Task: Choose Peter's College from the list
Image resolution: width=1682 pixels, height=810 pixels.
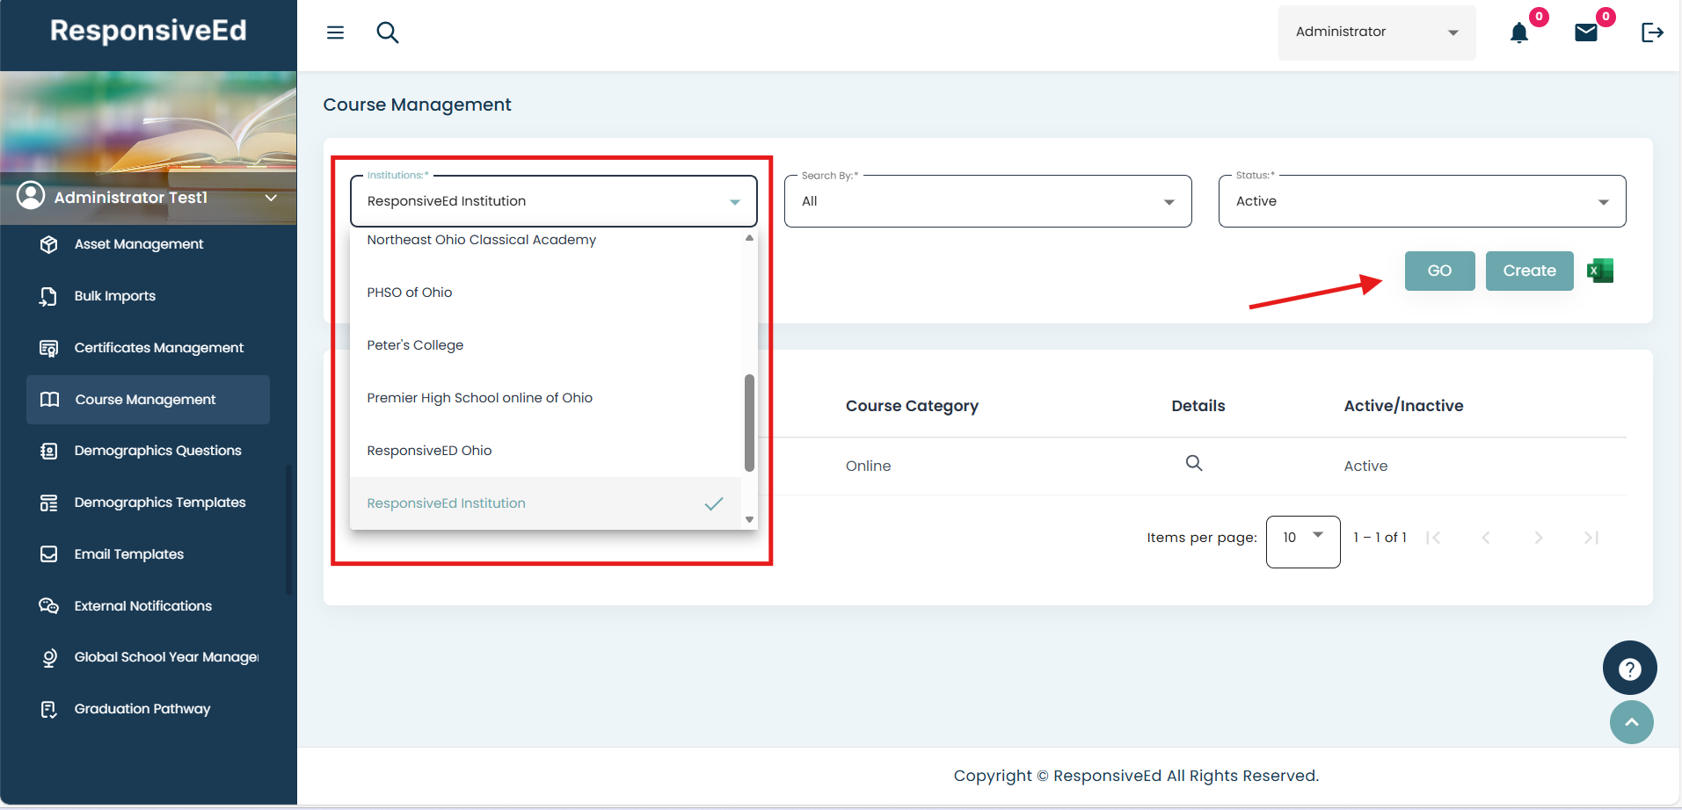Action: pos(415,345)
